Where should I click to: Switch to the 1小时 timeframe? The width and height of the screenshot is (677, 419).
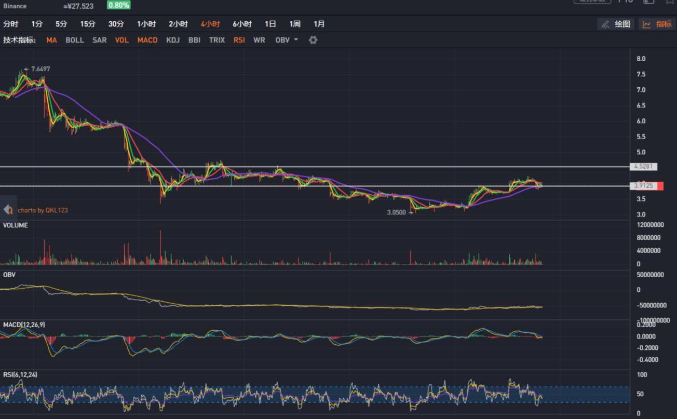146,24
